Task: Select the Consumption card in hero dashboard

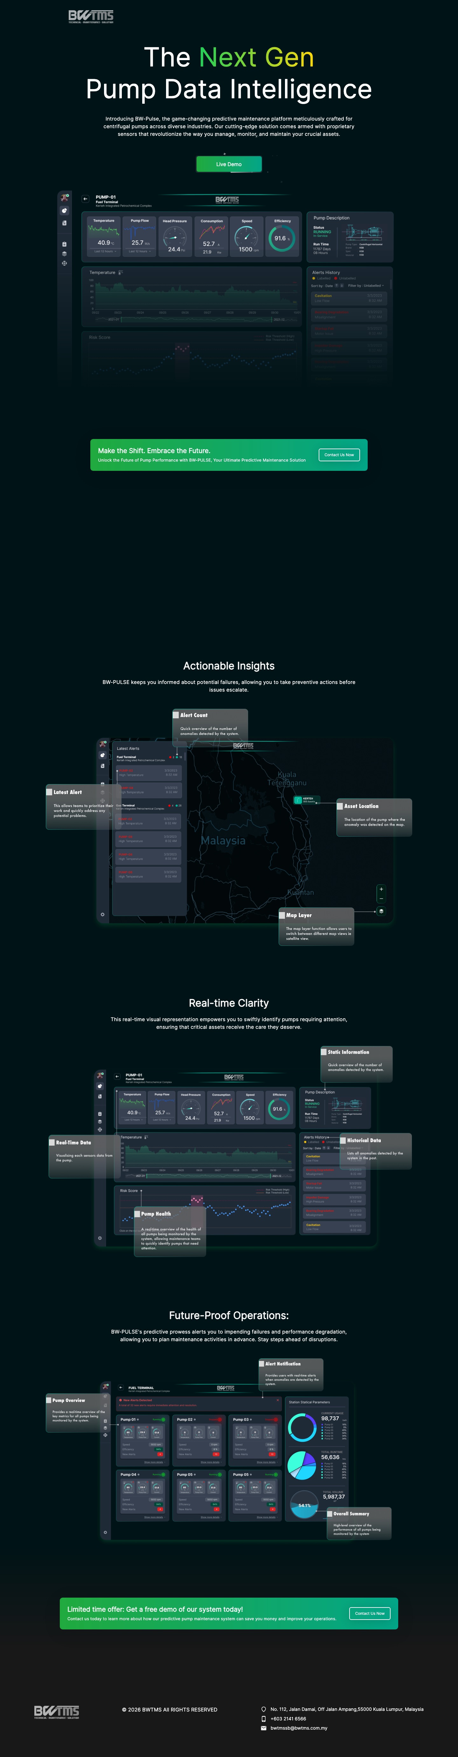Action: tap(211, 236)
